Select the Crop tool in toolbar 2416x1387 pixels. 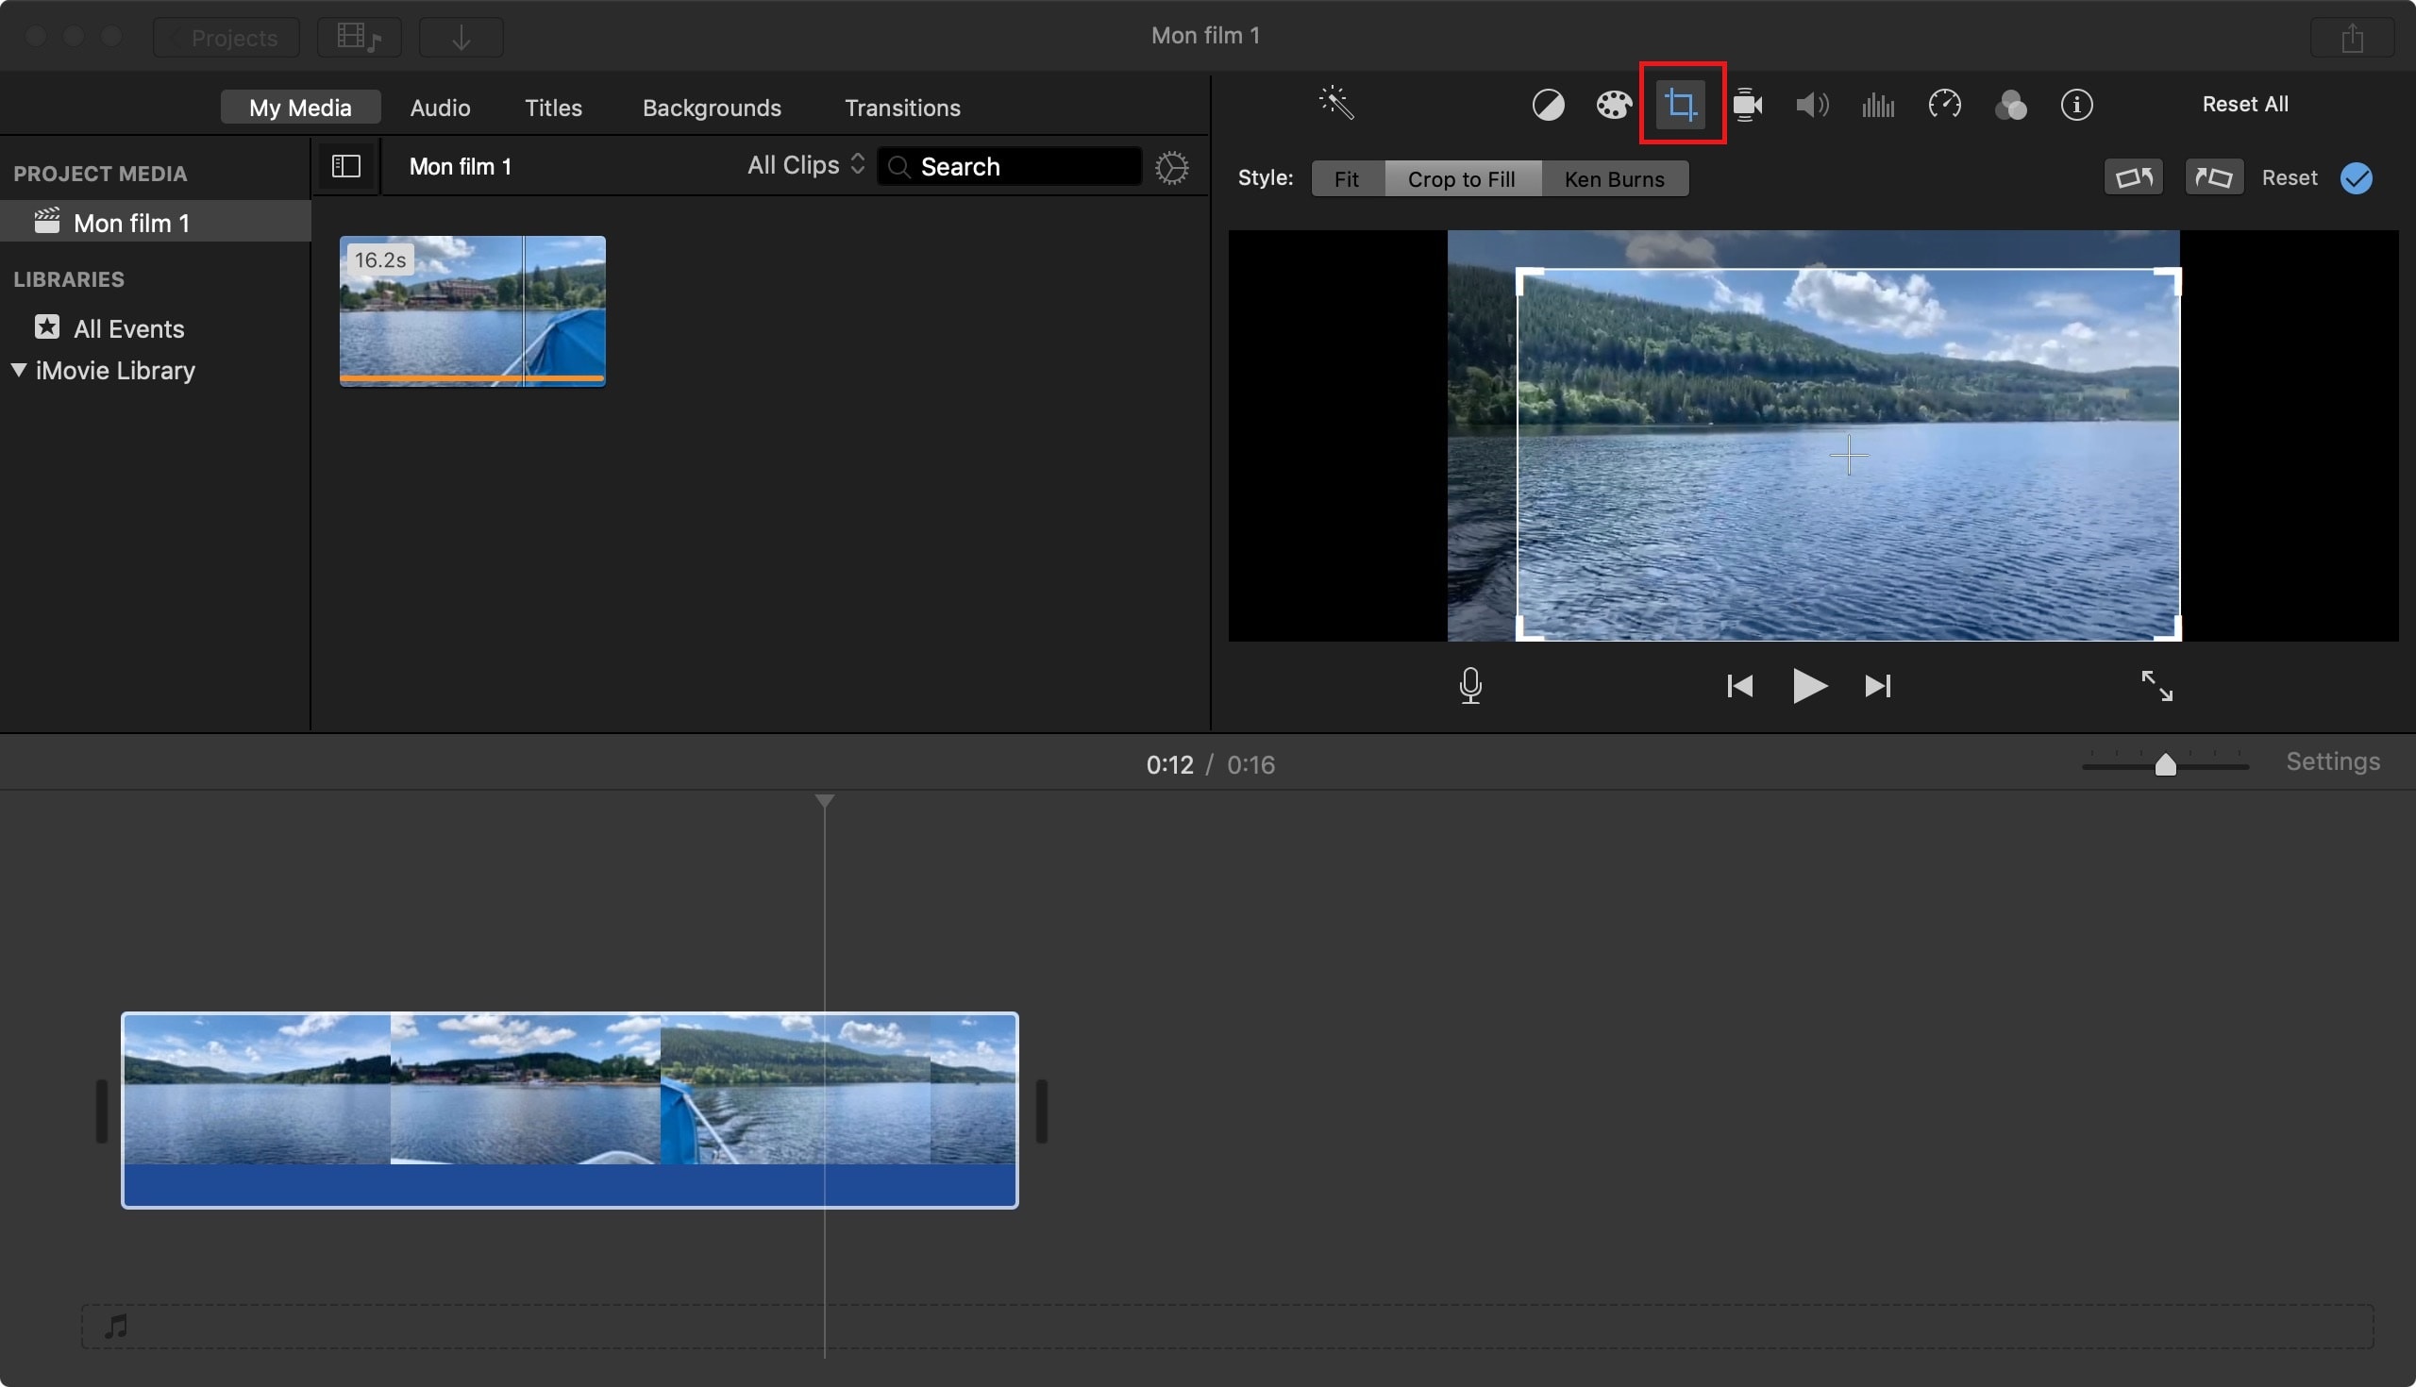[x=1681, y=103]
